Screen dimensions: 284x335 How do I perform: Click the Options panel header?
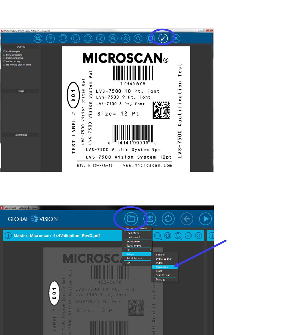(x=21, y=47)
